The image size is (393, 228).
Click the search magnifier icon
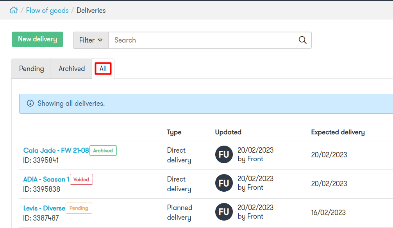302,40
